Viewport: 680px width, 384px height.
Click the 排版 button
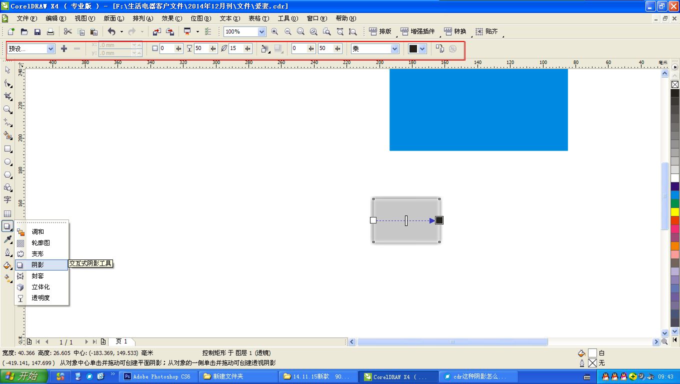(380, 31)
